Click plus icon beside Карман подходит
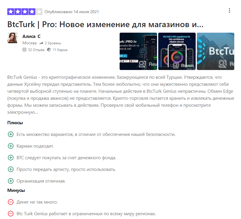 (x=11, y=146)
